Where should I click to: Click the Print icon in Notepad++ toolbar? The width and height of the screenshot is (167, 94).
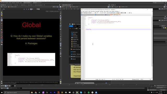tap(91, 13)
